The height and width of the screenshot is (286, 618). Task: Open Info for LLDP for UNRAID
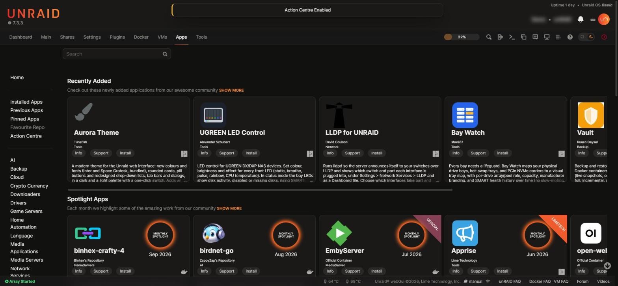pyautogui.click(x=330, y=153)
